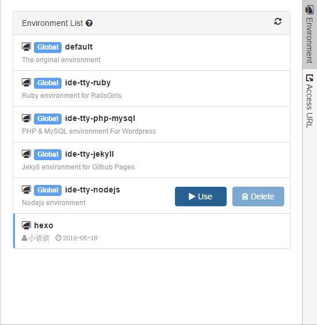
Task: Click the user icon on hexo entry
Action: [x=24, y=238]
